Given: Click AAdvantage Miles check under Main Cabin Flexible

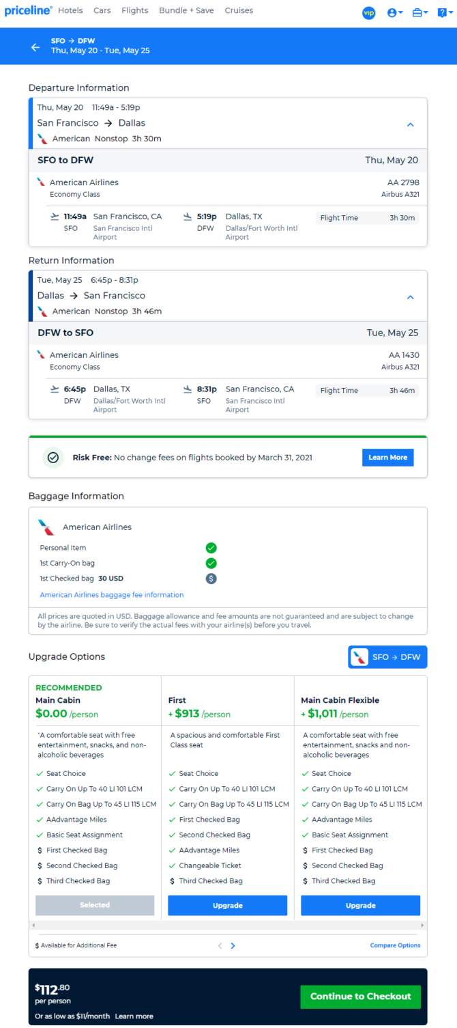Looking at the screenshot, I should click(x=306, y=820).
